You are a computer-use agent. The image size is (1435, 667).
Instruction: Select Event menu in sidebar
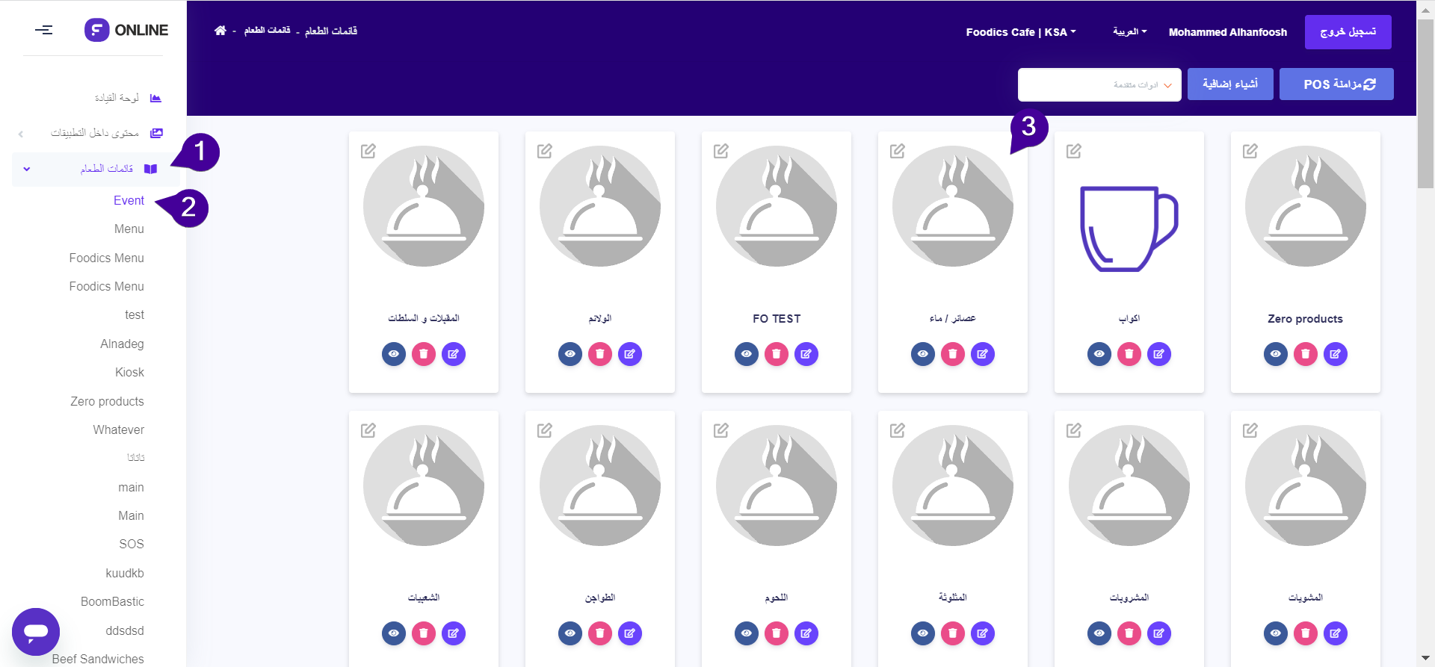[x=129, y=200]
